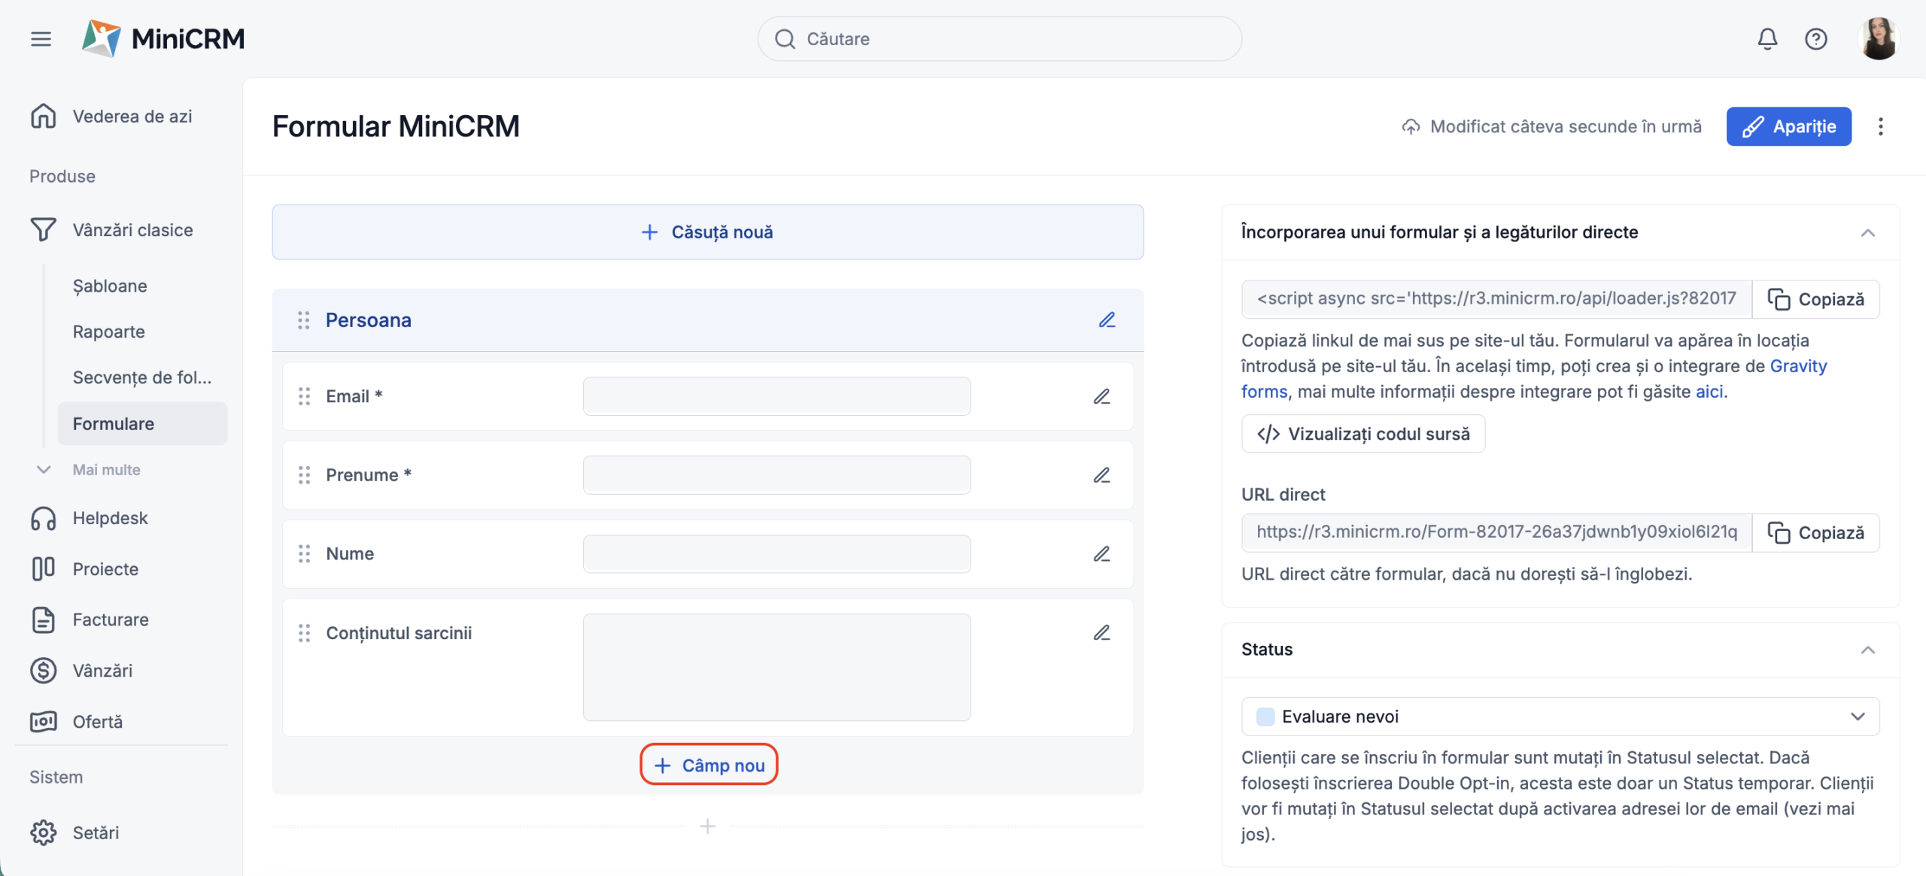Image resolution: width=1926 pixels, height=876 pixels.
Task: Open the help question mark icon
Action: click(1815, 39)
